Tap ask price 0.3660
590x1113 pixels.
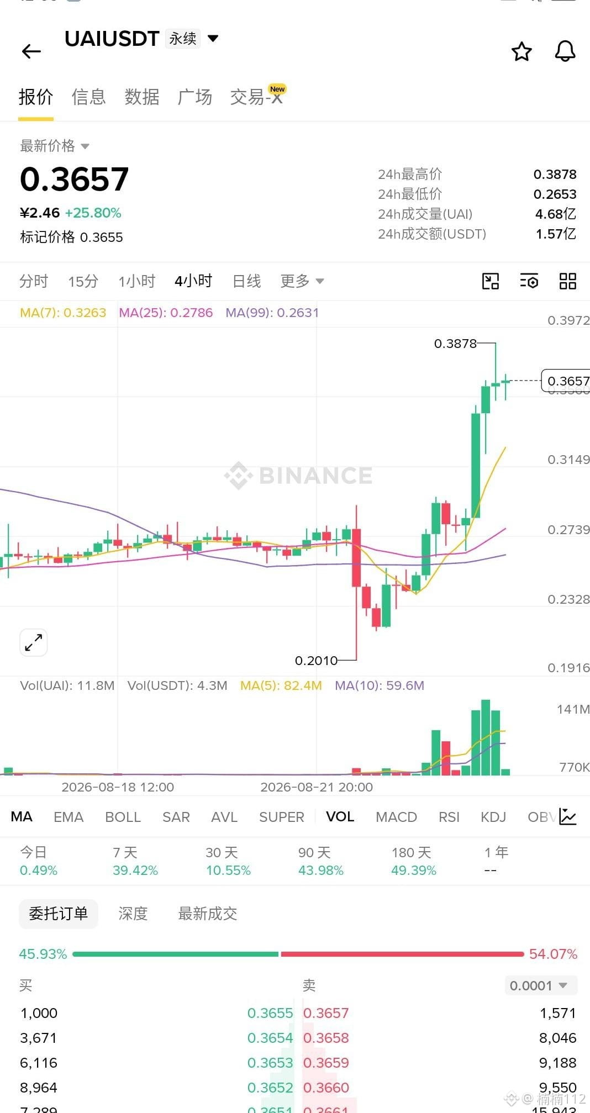[326, 1088]
